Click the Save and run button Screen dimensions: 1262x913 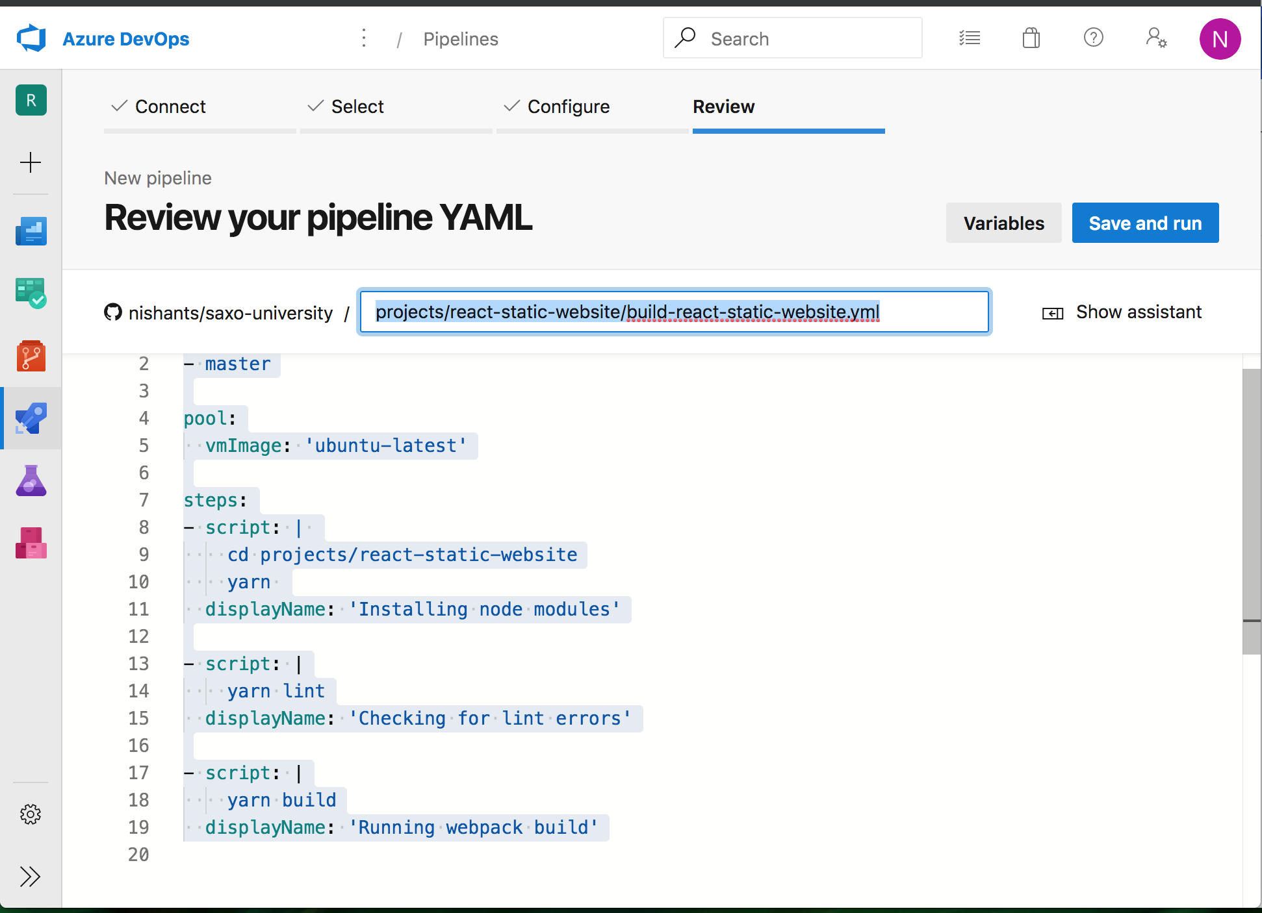1146,222
